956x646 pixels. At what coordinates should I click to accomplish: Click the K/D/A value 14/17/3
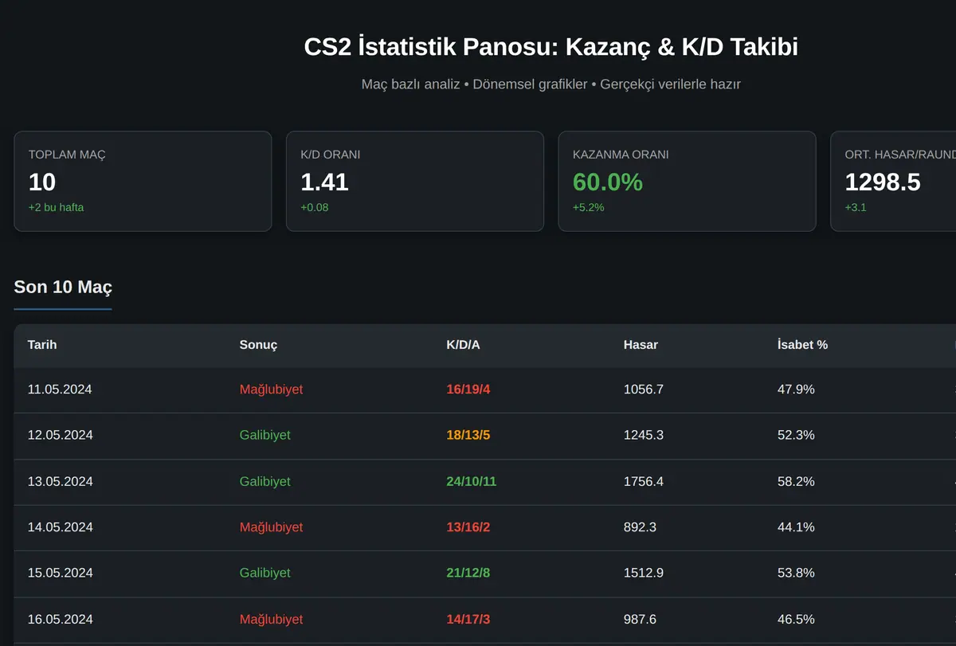(x=468, y=619)
